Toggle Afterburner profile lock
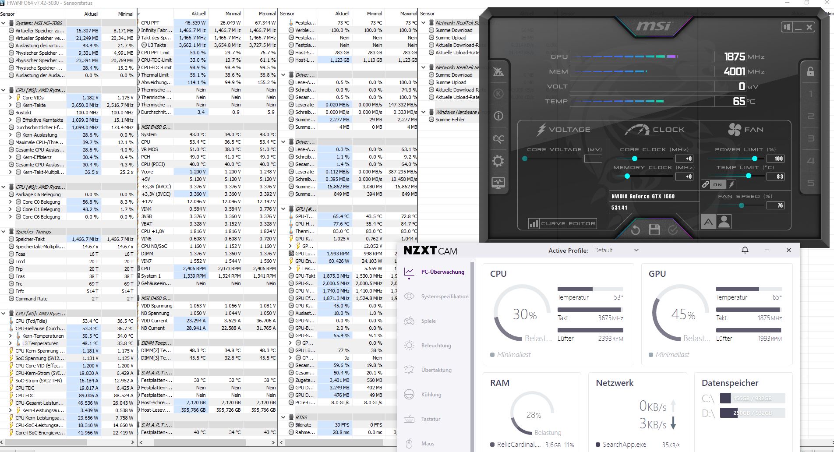This screenshot has width=834, height=452. pyautogui.click(x=811, y=71)
